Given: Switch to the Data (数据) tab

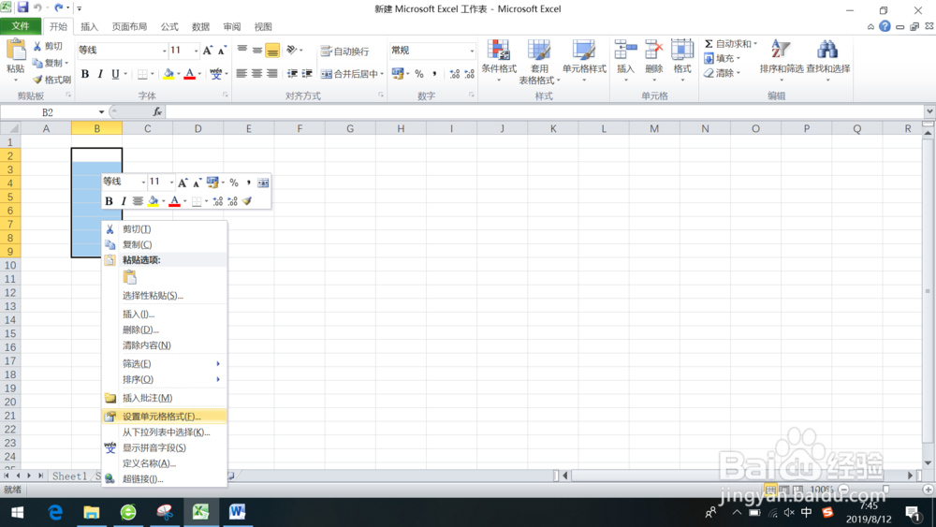Looking at the screenshot, I should (200, 27).
